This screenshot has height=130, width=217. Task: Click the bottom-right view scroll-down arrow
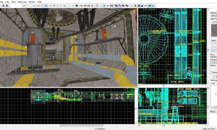[x=208, y=123]
